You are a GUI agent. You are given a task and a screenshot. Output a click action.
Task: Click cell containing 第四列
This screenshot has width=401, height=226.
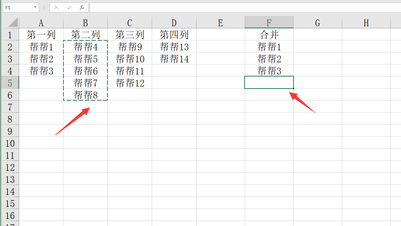174,34
